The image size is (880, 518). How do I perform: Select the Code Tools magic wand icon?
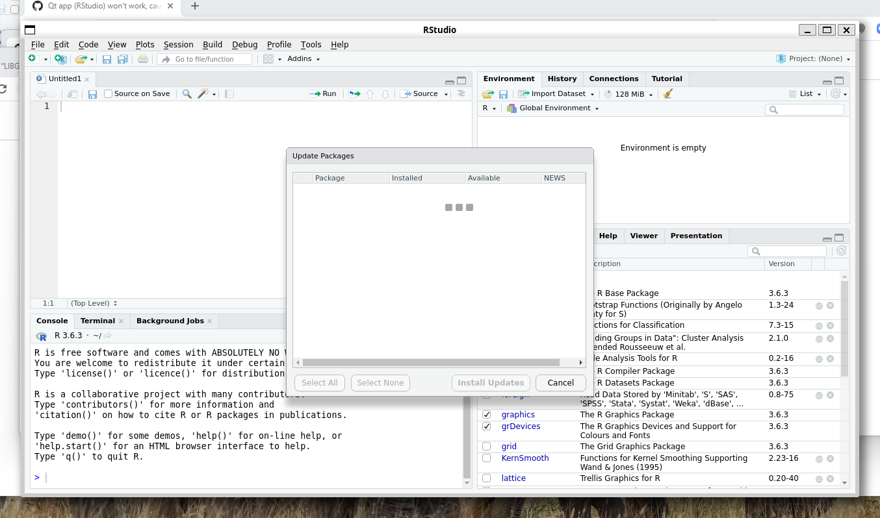tap(203, 93)
